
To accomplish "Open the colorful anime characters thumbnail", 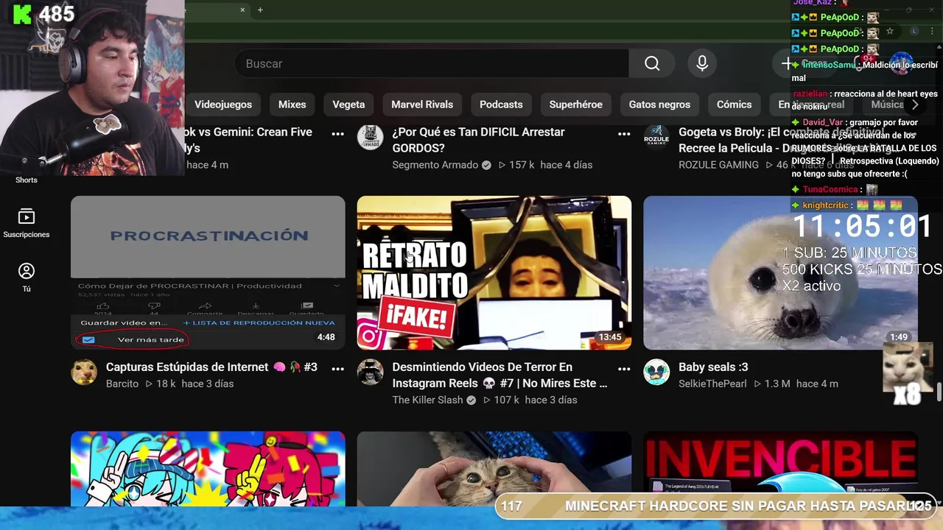I will [x=208, y=469].
